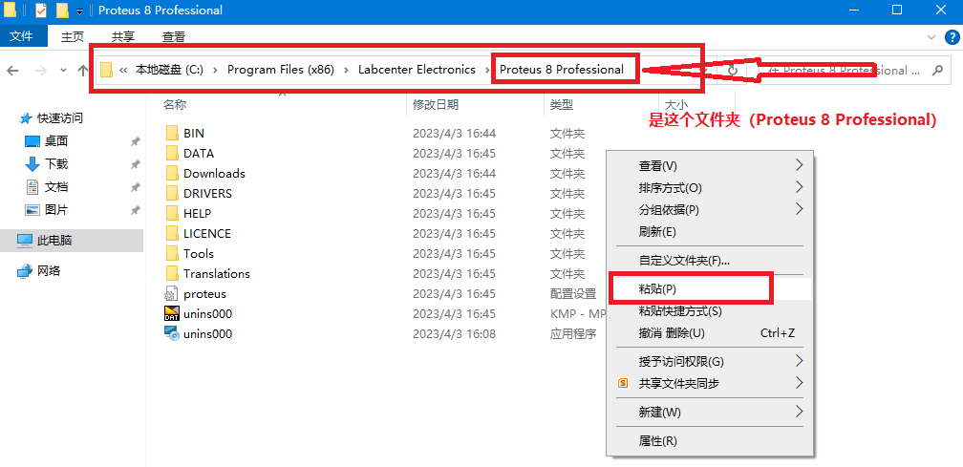Select the proteus config file icon
Image resolution: width=963 pixels, height=467 pixels.
[x=172, y=294]
